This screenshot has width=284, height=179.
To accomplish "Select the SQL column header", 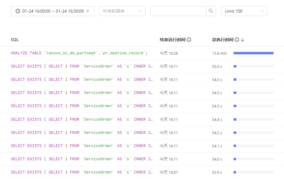I will 15,40.
